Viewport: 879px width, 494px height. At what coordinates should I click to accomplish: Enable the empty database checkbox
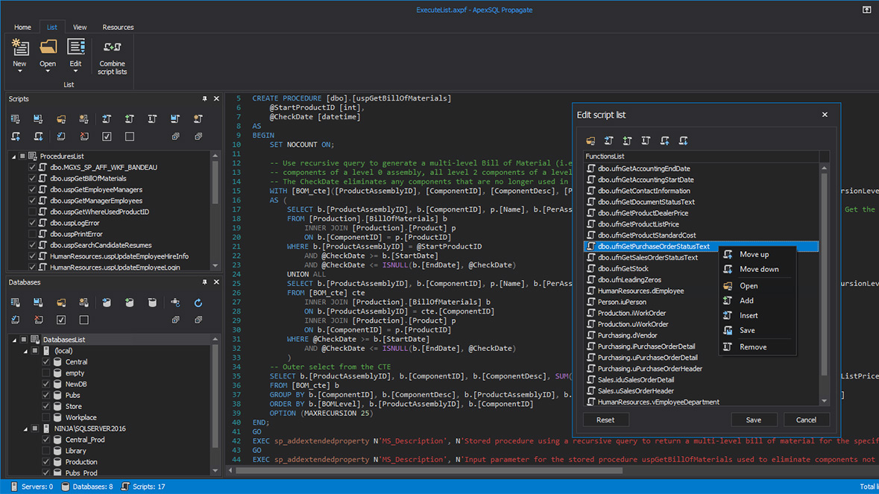46,373
